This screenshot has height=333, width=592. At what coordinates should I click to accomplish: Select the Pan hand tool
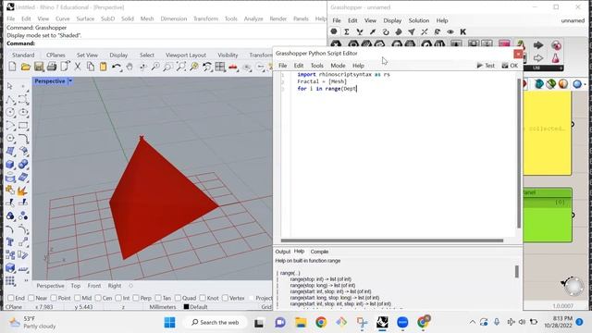coord(129,67)
